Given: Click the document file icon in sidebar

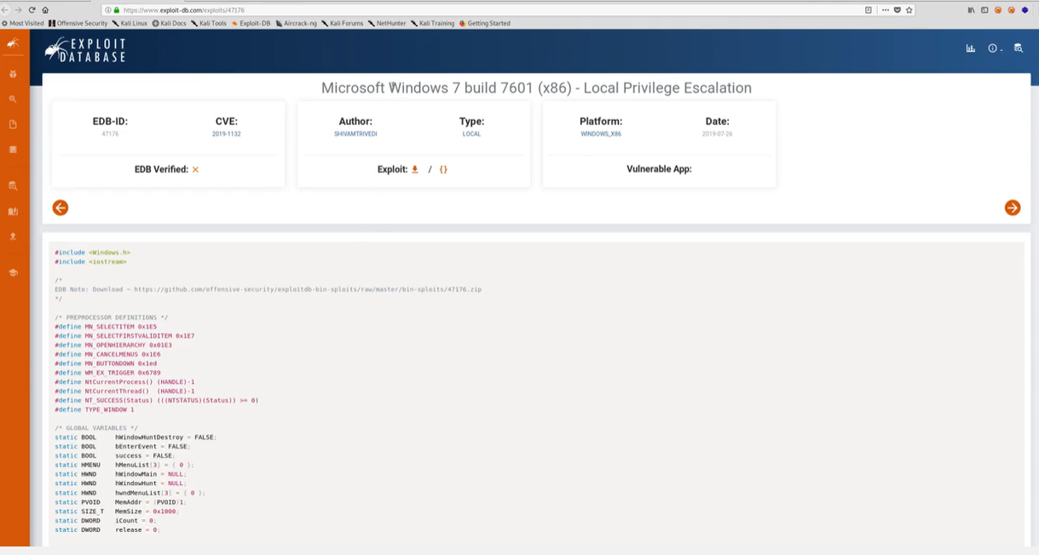Looking at the screenshot, I should (x=13, y=124).
